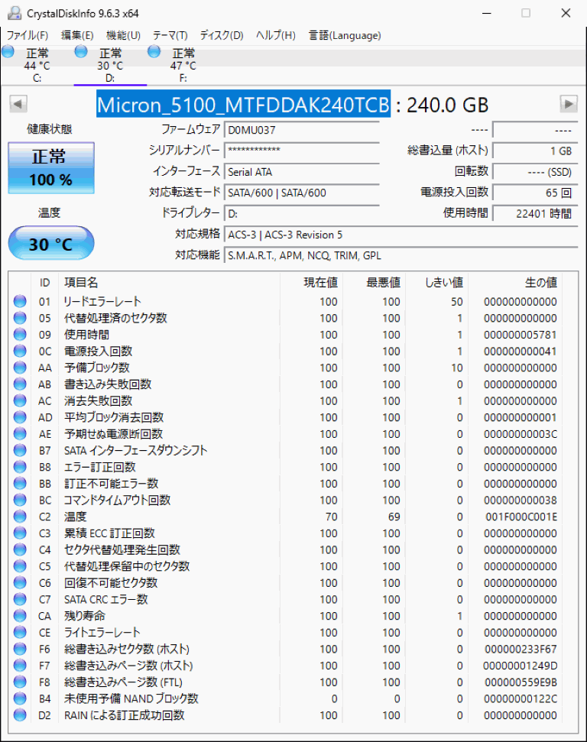This screenshot has width=587, height=742.
Task: Select the 回復不可能セクタ数 row
Action: [285, 582]
